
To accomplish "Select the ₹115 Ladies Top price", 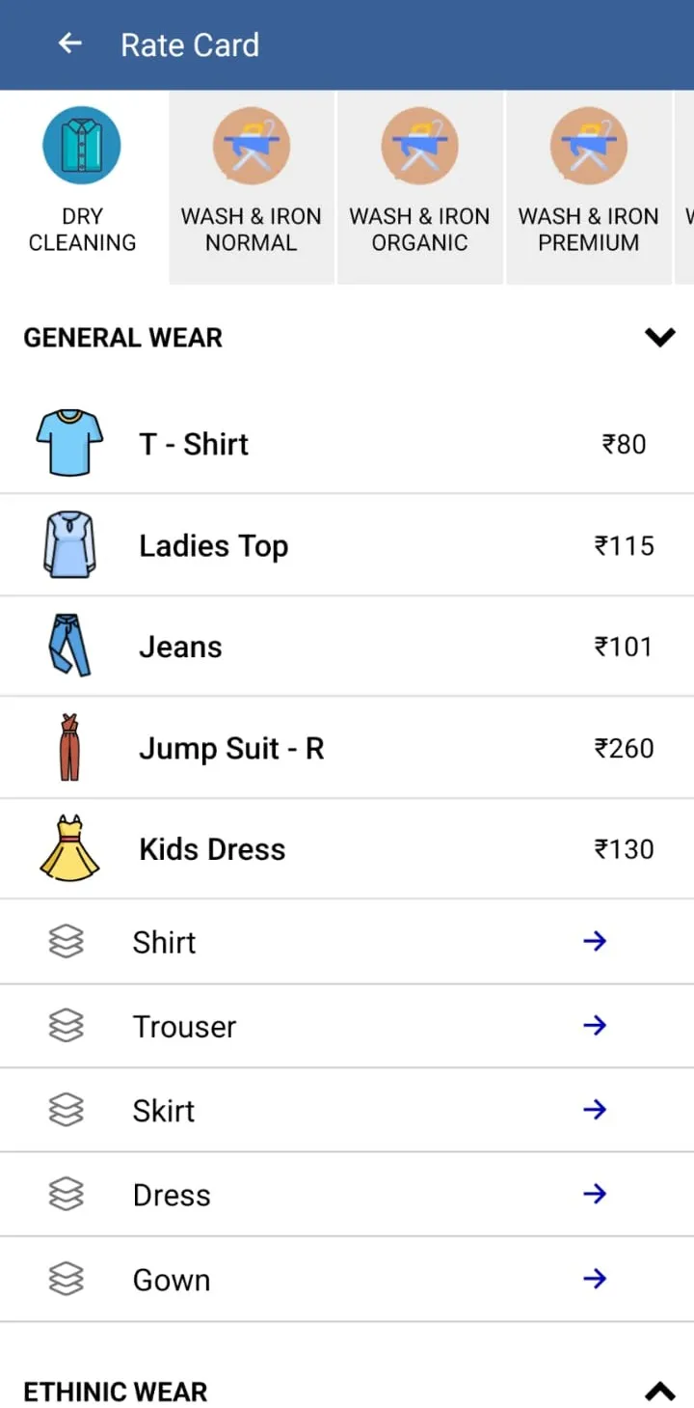I will 625,545.
